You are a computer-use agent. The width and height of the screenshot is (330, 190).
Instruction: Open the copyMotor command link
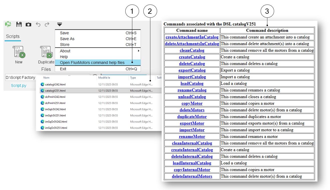pos(192,103)
